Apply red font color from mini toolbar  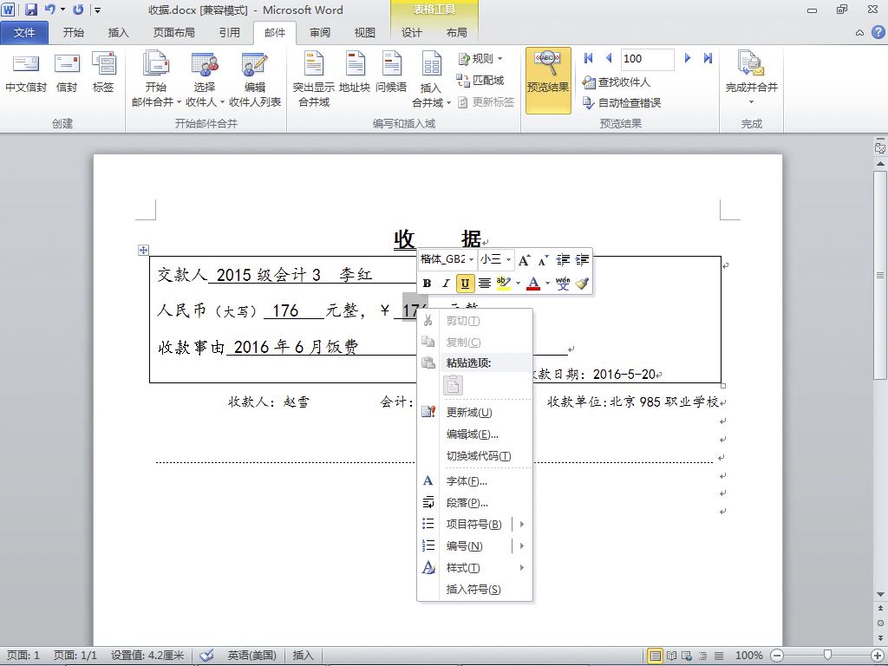click(533, 284)
